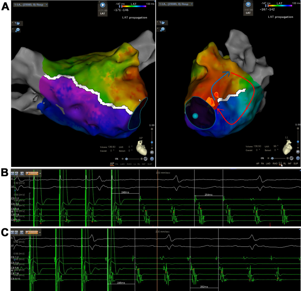Click the plus of right map transparency slider
This screenshot has height=291, width=301.
[x=288, y=158]
